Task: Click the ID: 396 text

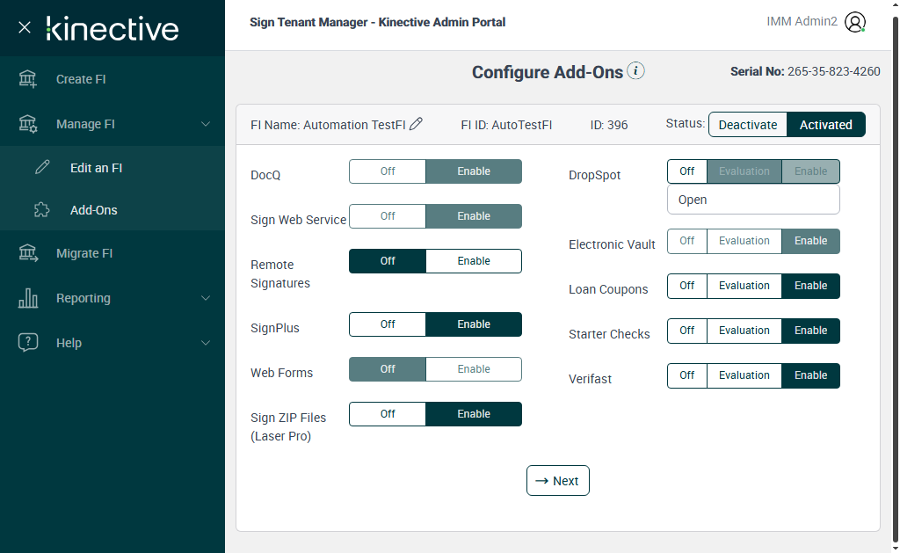Action: 609,125
